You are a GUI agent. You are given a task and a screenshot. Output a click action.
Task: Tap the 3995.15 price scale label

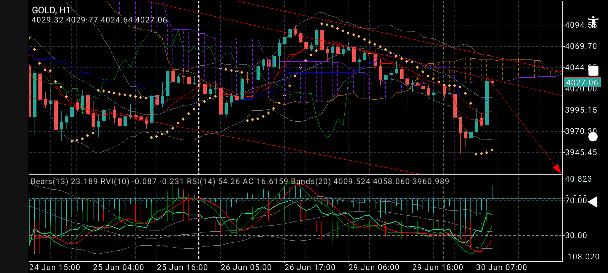(x=581, y=110)
